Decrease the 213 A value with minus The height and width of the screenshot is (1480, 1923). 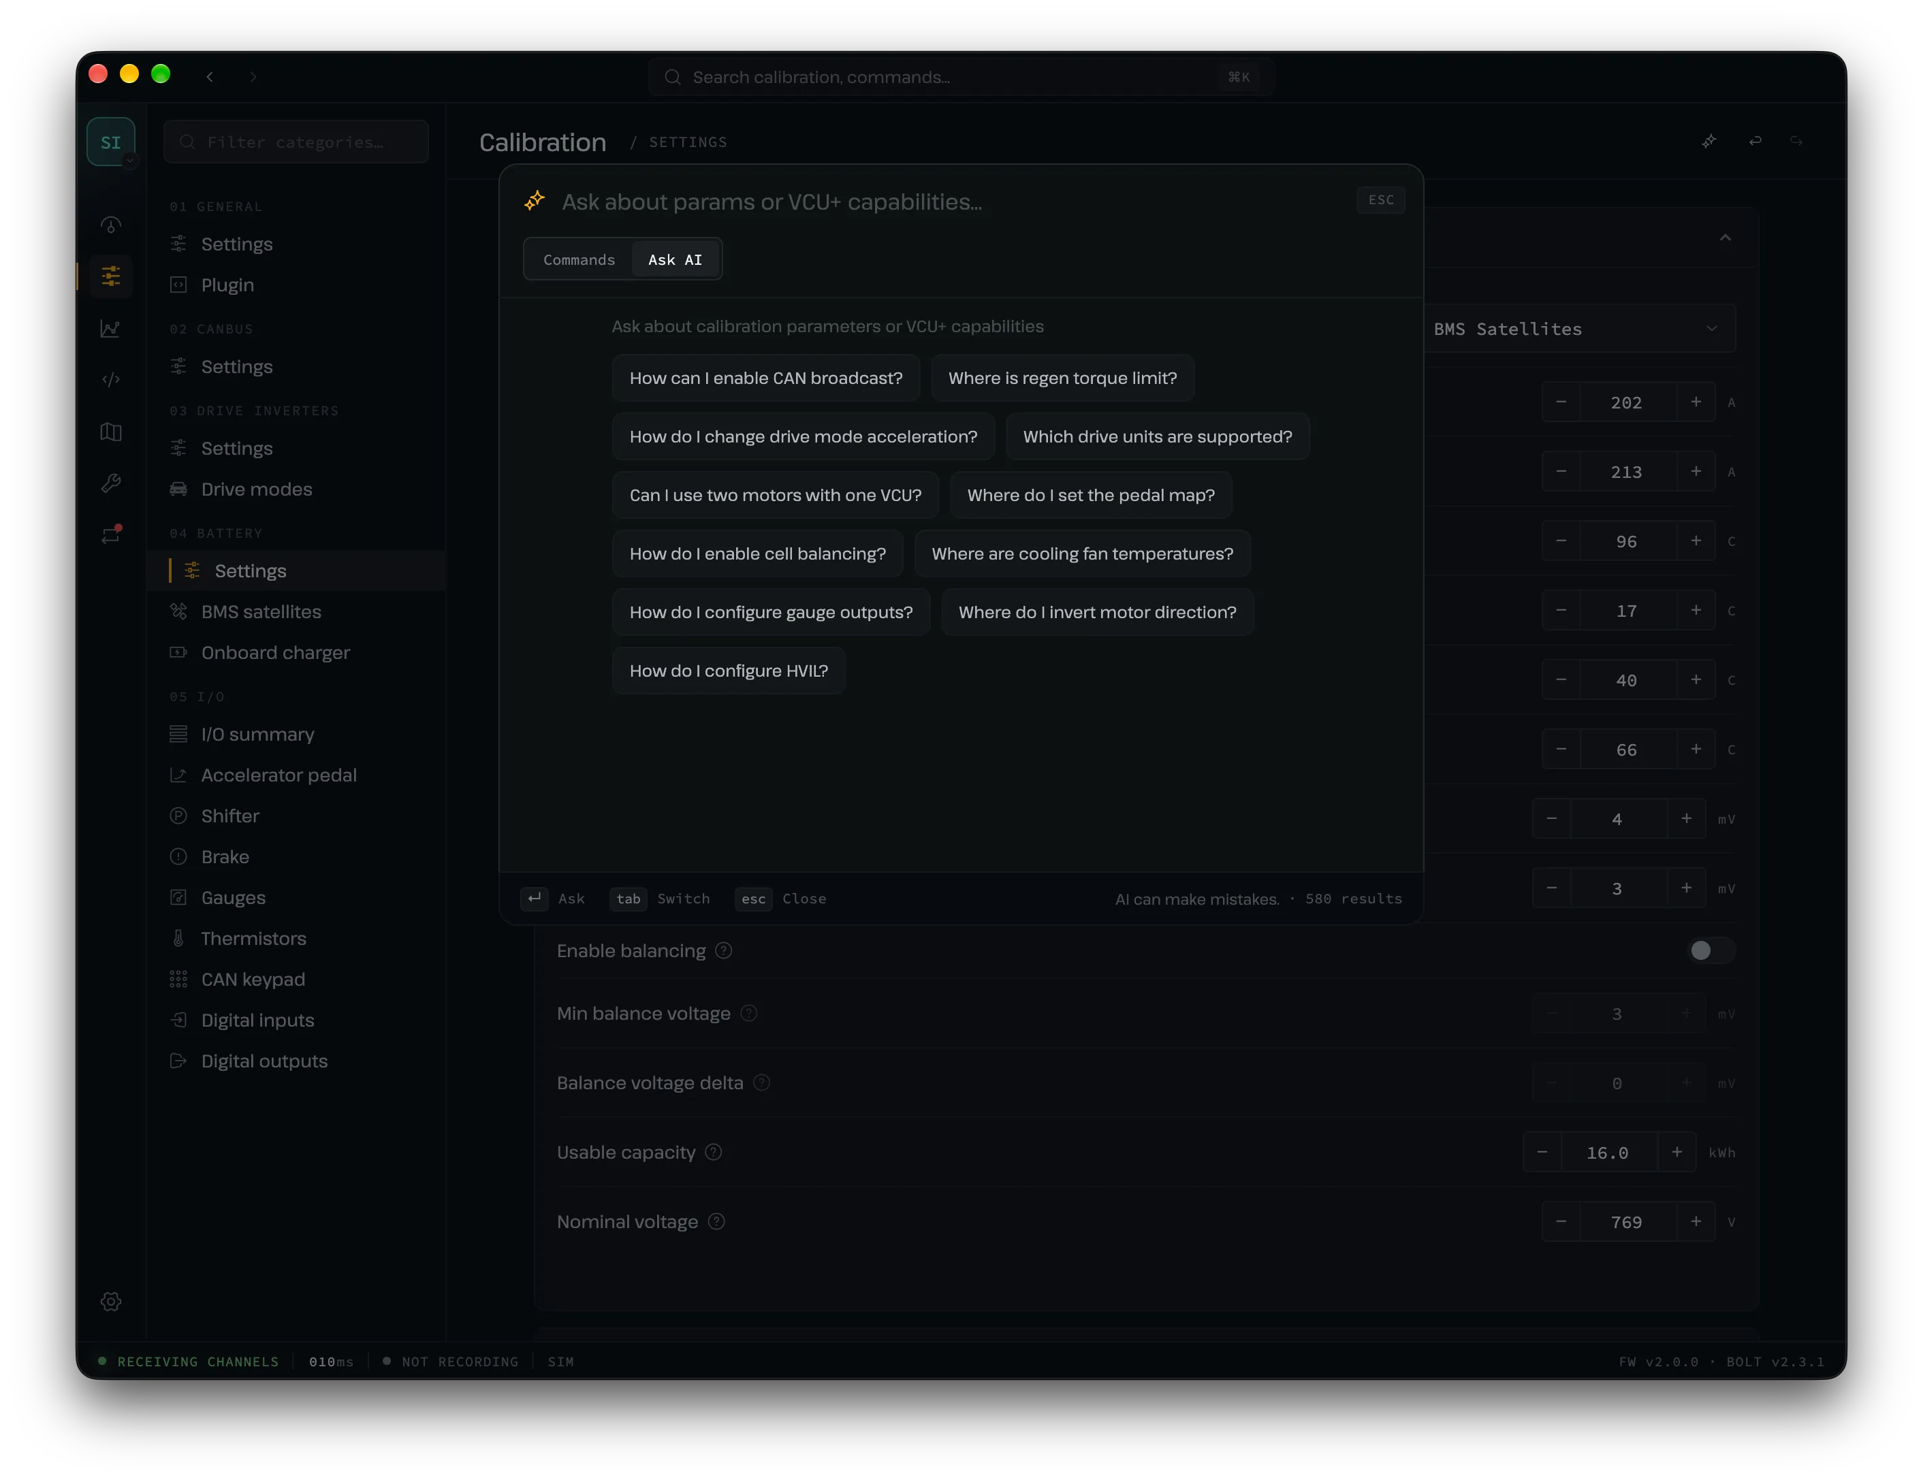[1561, 472]
